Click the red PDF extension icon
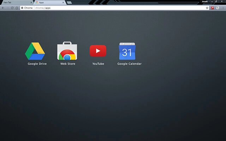 click(x=213, y=8)
